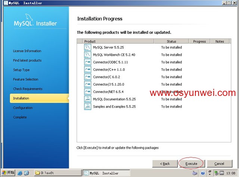Switch to the D:\soft taskbar window

point(58,173)
